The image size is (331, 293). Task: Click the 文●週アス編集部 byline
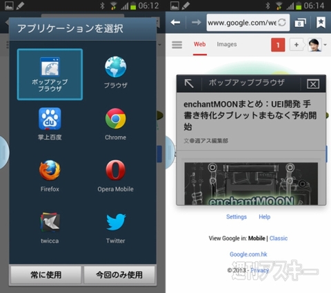205,141
